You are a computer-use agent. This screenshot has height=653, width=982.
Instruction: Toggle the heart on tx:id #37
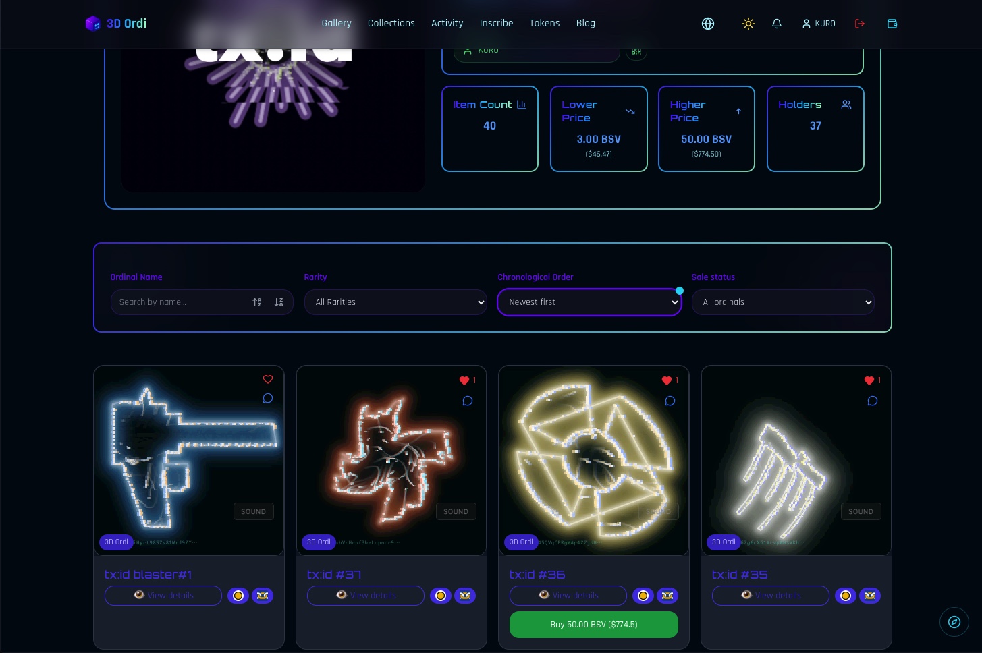click(x=464, y=380)
